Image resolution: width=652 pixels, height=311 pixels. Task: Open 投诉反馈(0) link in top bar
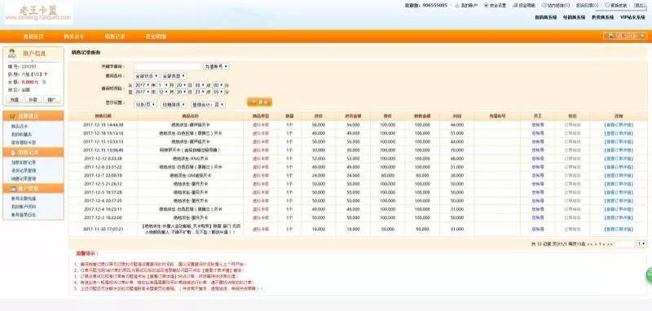pyautogui.click(x=587, y=6)
